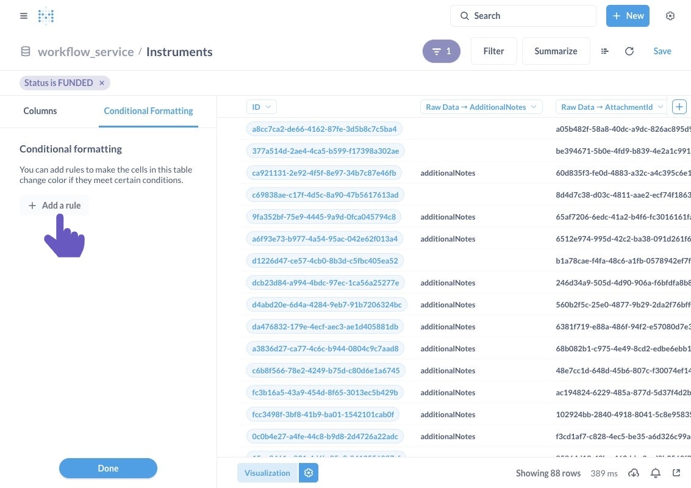This screenshot has height=488, width=691.
Task: Open Raw Data → AttachmentId column dropdown
Action: click(x=610, y=107)
